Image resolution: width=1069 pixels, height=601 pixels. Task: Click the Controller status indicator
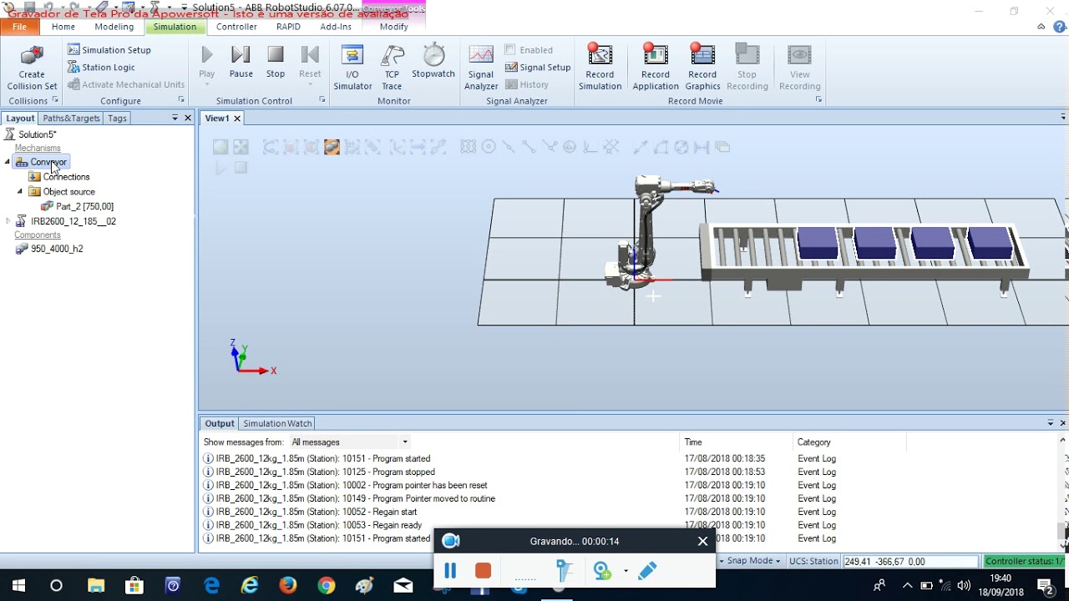pos(1025,562)
